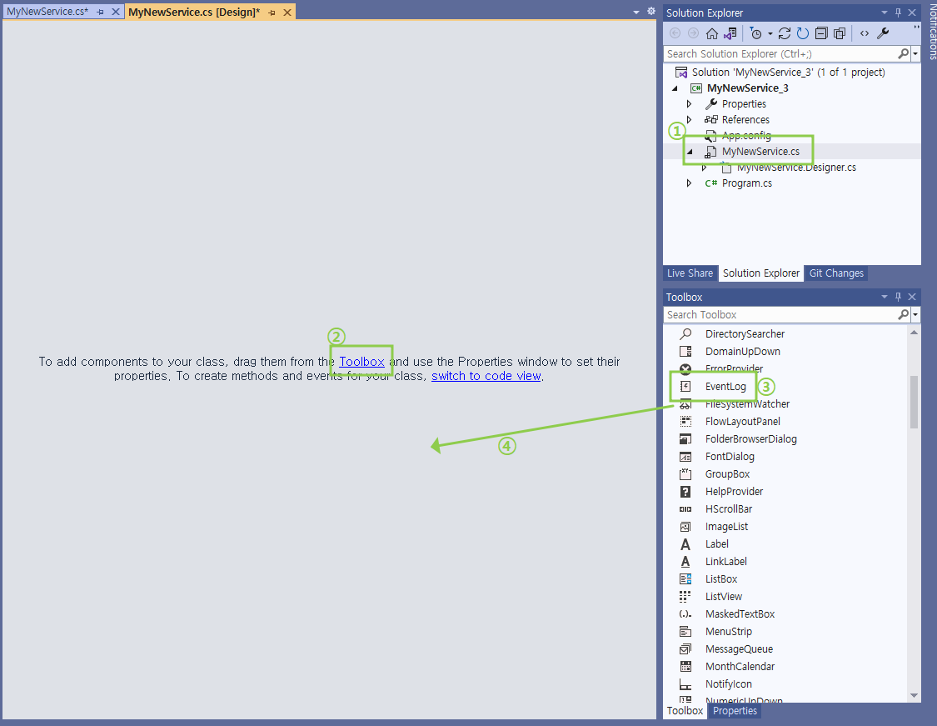Click the Solution Explorer search magnifier icon
The width and height of the screenshot is (937, 726).
point(904,54)
